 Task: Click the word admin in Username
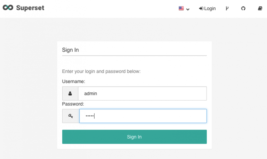[91, 93]
